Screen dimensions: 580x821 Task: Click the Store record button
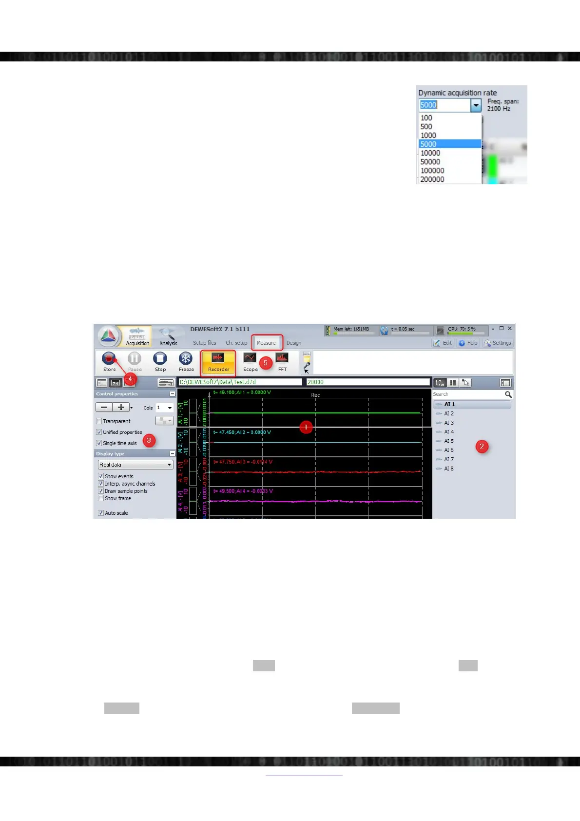(109, 362)
